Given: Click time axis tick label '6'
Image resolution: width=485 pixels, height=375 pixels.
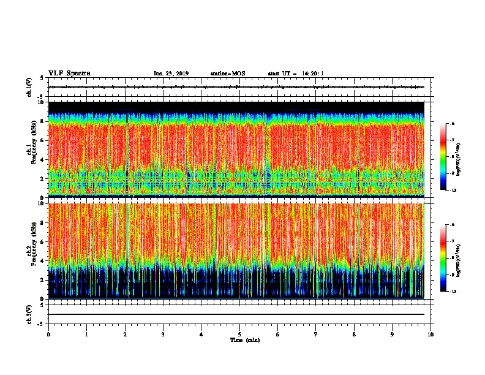Looking at the screenshot, I should tap(278, 335).
